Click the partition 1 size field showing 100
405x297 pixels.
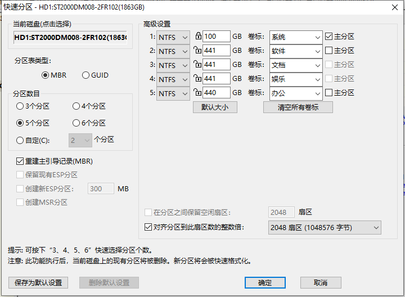pos(217,36)
